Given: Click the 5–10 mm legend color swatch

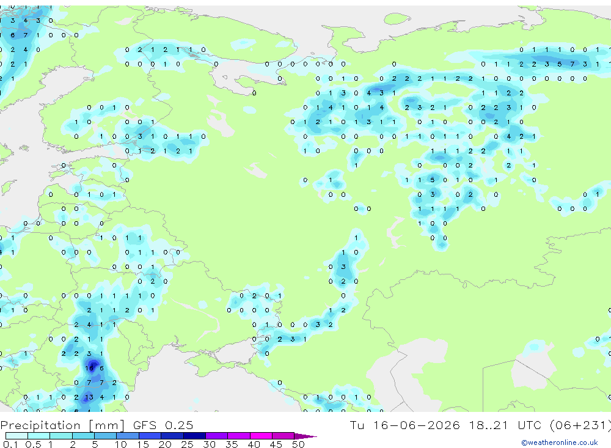Looking at the screenshot, I should (x=106, y=436).
